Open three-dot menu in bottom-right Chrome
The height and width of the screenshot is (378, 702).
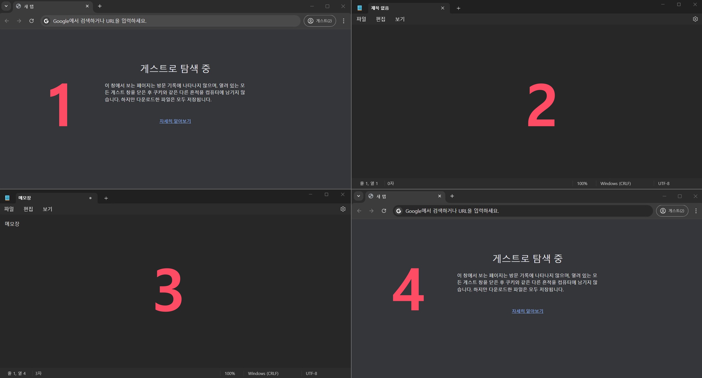[x=696, y=211]
